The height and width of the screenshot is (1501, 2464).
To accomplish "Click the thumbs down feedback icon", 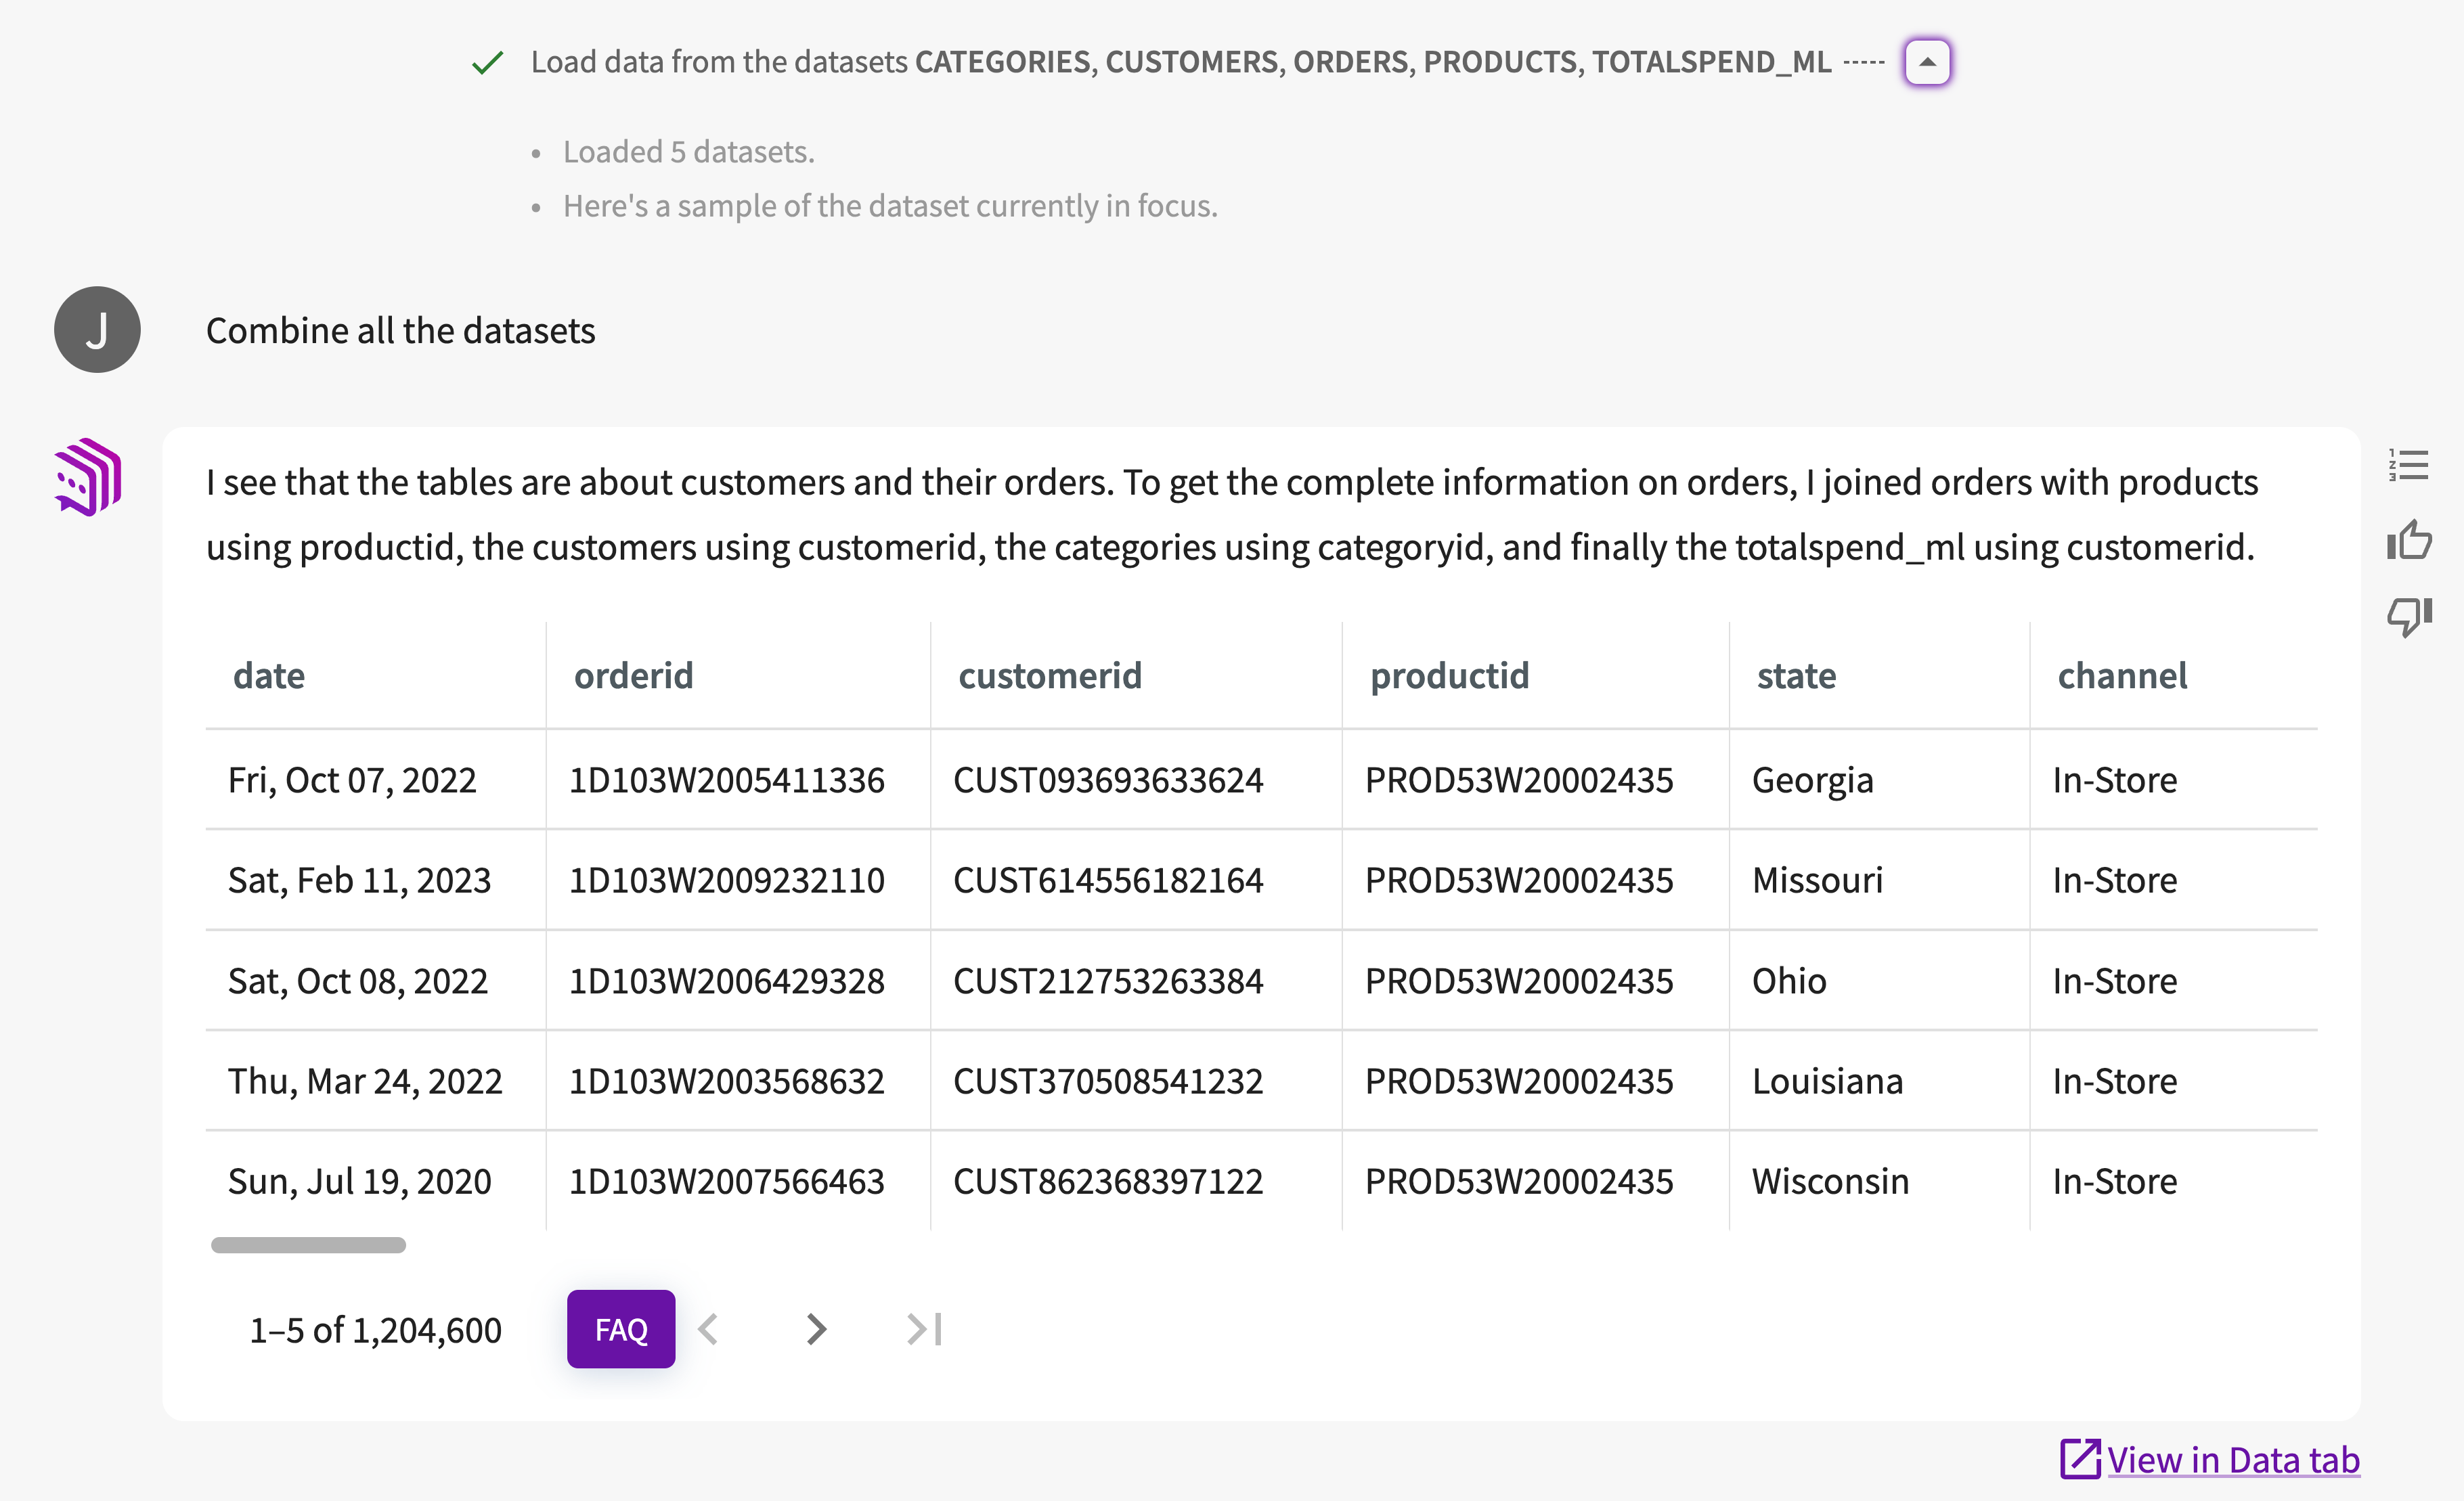I will pos(2409,616).
